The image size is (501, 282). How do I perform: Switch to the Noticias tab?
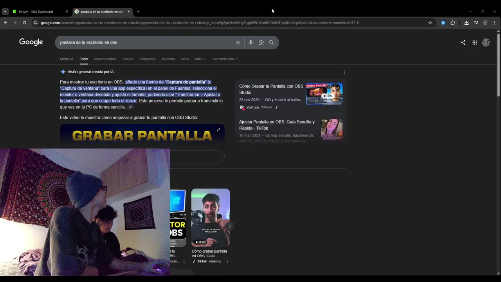[x=168, y=59]
